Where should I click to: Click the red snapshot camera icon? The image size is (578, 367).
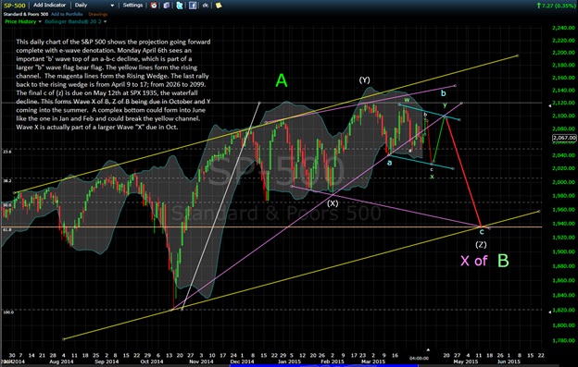(154, 6)
